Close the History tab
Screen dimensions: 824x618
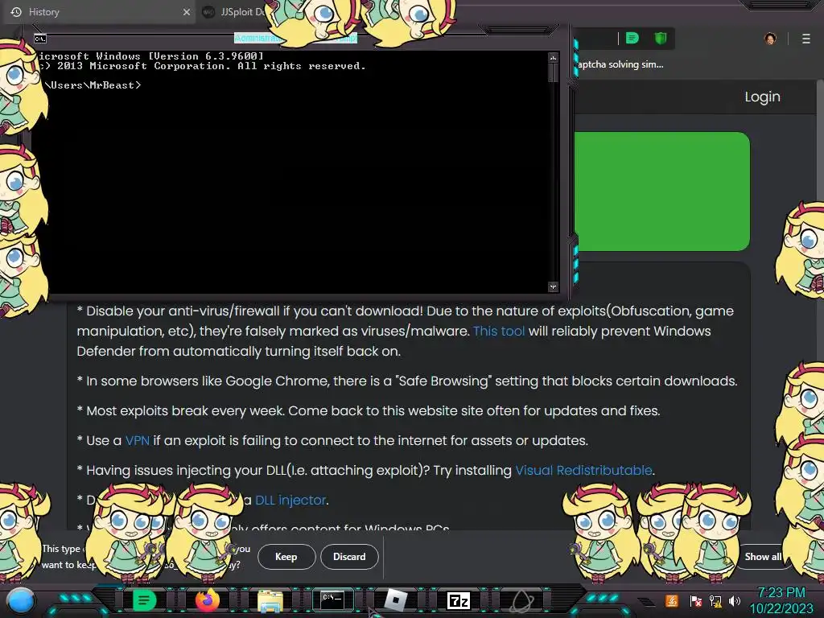[x=187, y=11]
